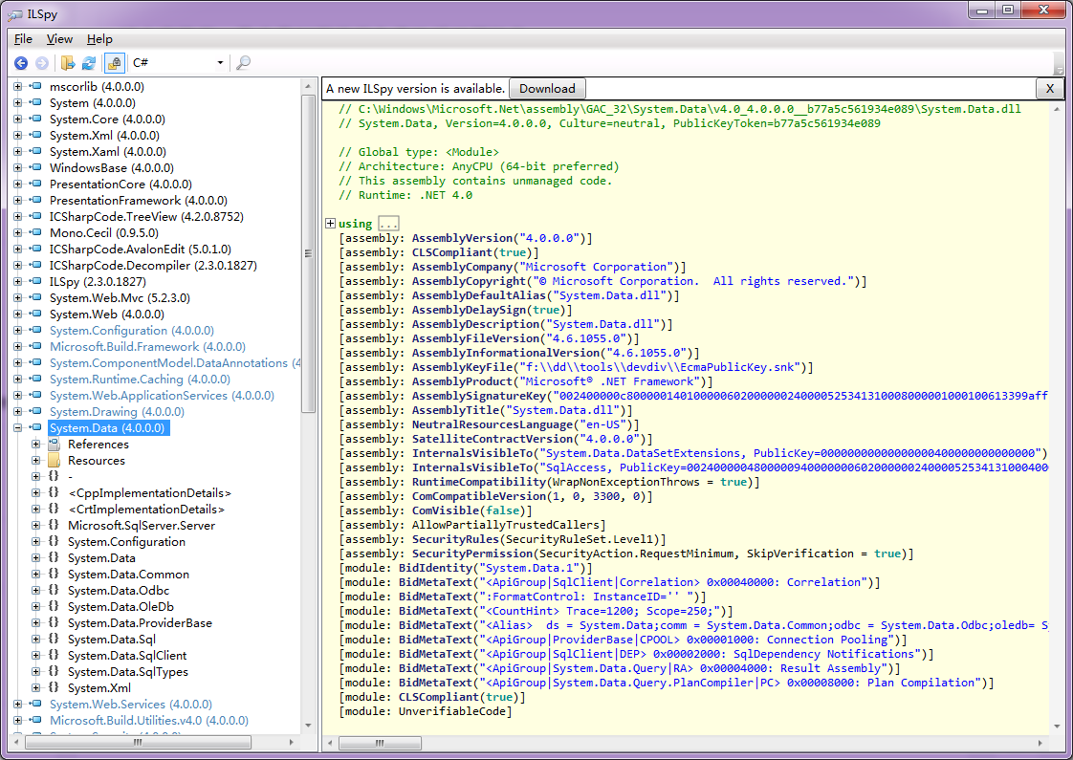The image size is (1073, 760).
Task: Toggle the show internal types lock button
Action: [x=114, y=63]
